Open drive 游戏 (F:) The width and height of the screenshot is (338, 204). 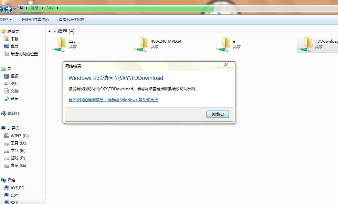(18, 158)
